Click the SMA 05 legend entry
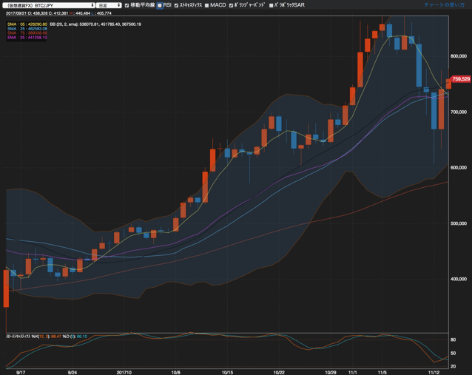The height and width of the screenshot is (375, 472). point(27,24)
